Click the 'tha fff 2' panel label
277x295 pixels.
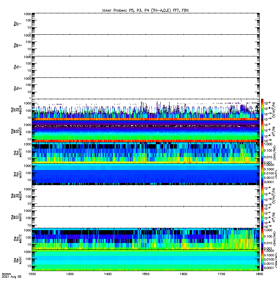(x=17, y=45)
